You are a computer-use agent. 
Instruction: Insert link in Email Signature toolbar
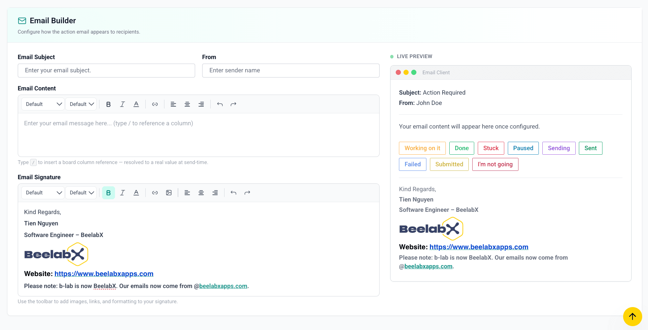tap(155, 193)
